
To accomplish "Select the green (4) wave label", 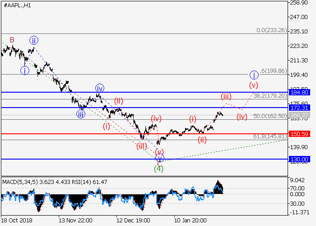I will pyautogui.click(x=159, y=169).
